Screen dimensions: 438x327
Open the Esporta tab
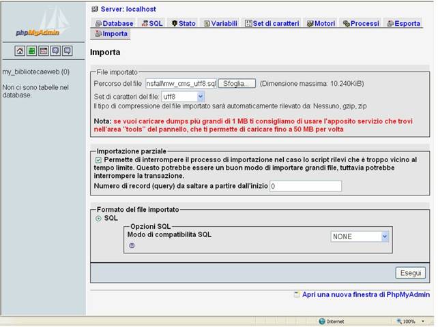tap(404, 23)
